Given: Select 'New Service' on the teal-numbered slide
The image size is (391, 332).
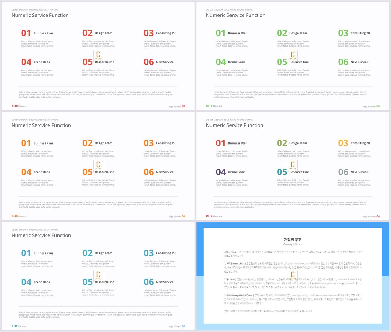Looking at the screenshot, I should click(x=165, y=282).
